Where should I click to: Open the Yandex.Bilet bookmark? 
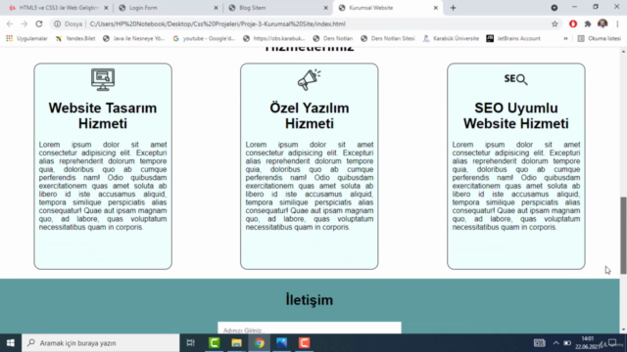[x=75, y=38]
